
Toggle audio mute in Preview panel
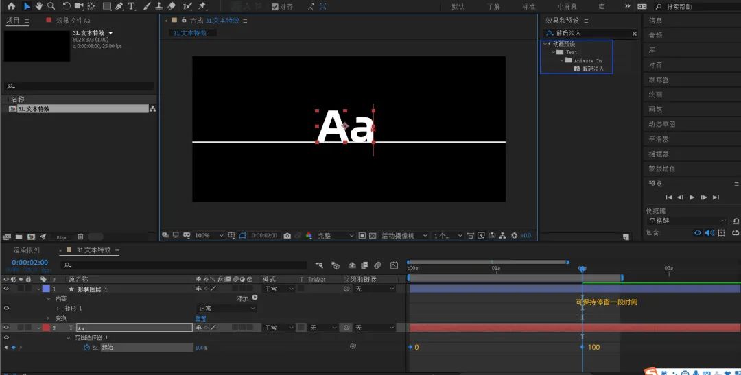(x=709, y=233)
